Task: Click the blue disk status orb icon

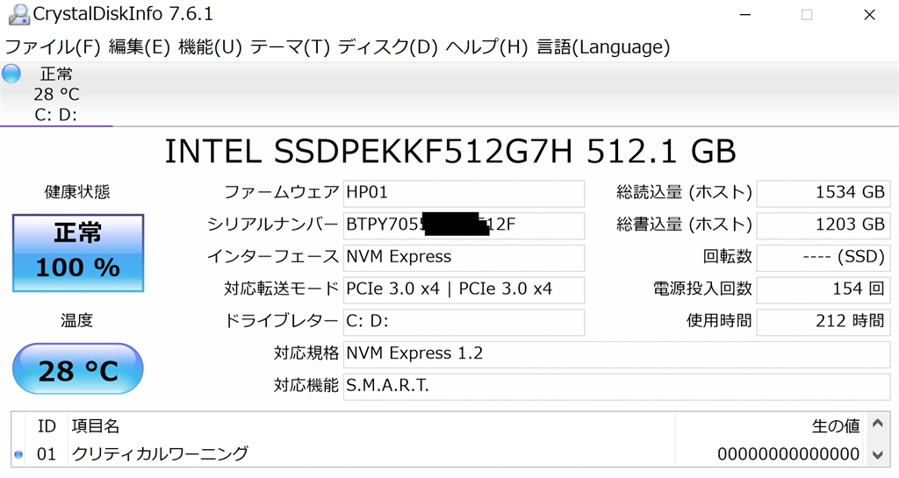Action: (x=11, y=75)
